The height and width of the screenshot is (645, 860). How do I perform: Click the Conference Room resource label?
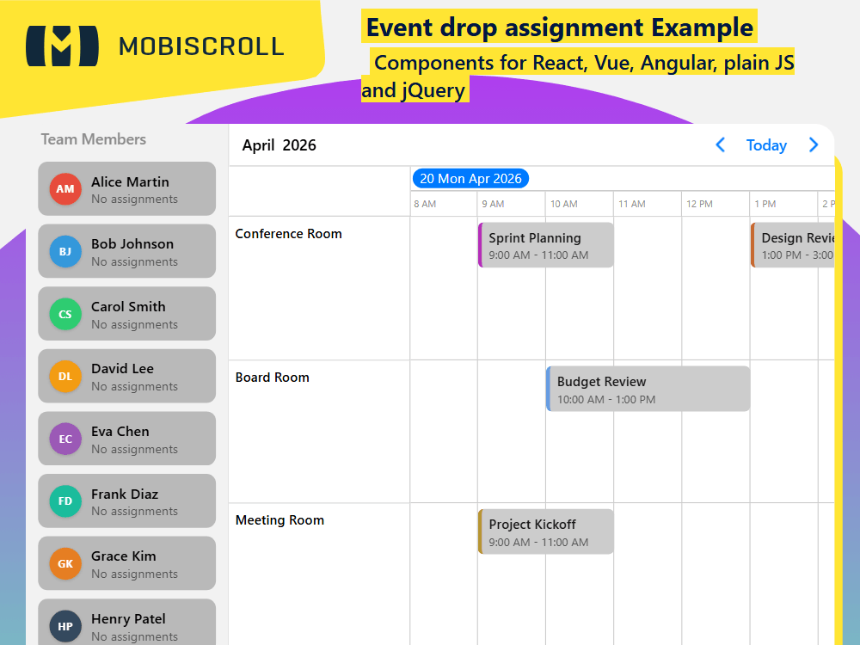(x=288, y=233)
